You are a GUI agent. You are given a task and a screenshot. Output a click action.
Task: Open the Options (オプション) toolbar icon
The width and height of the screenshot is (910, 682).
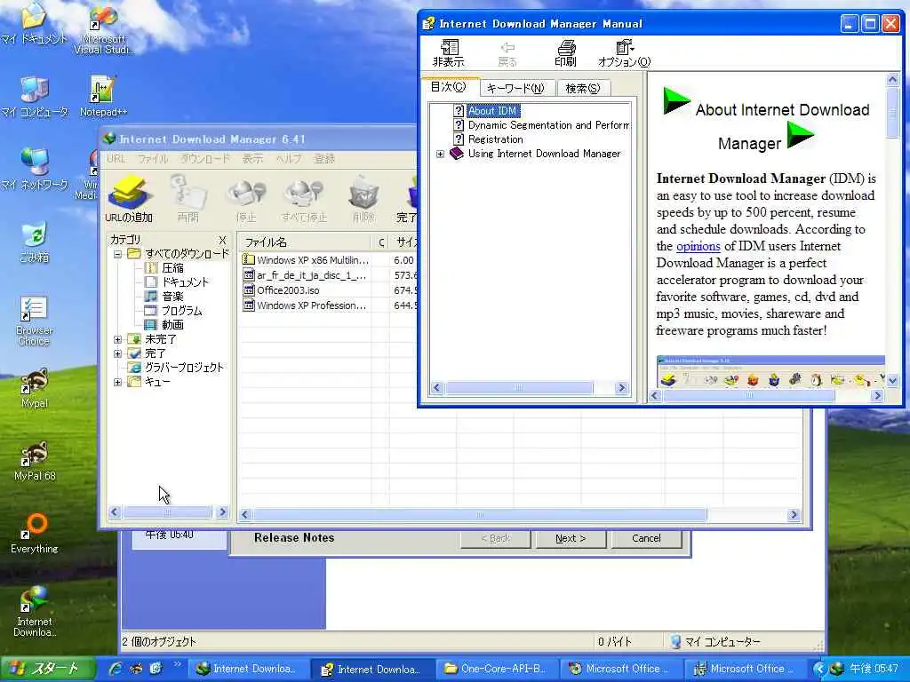[625, 52]
